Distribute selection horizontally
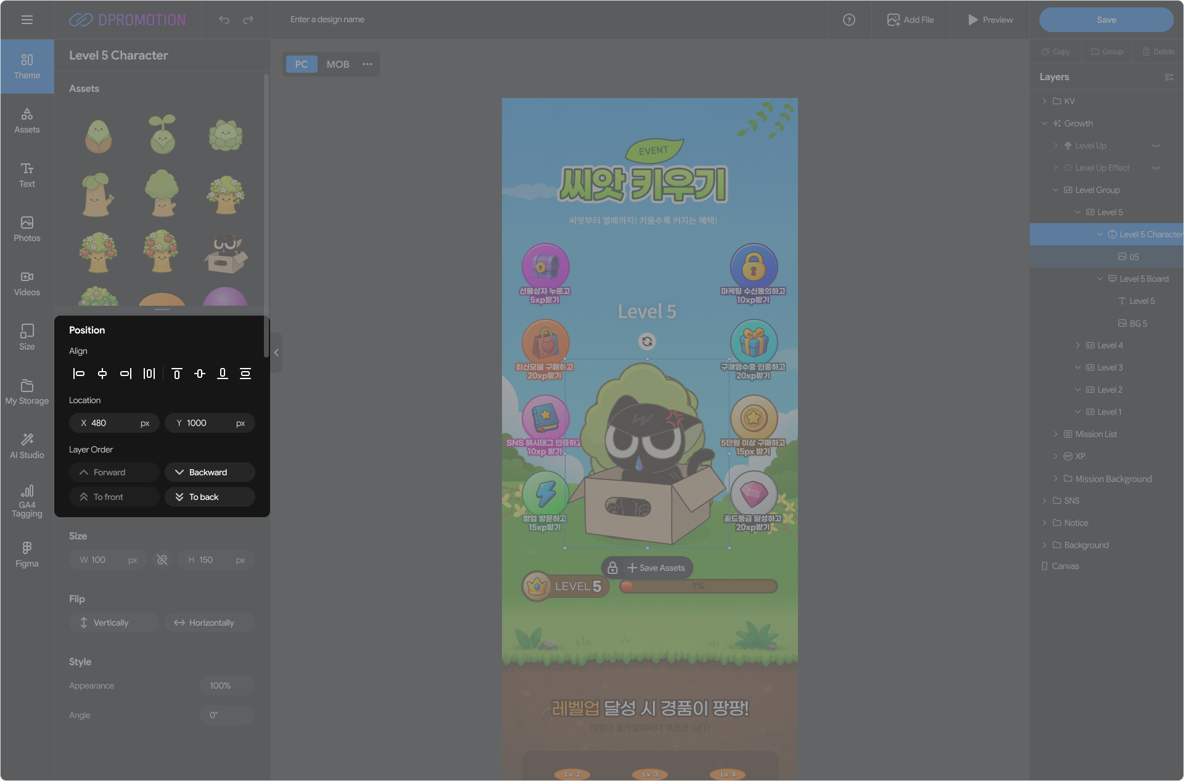 (x=149, y=374)
